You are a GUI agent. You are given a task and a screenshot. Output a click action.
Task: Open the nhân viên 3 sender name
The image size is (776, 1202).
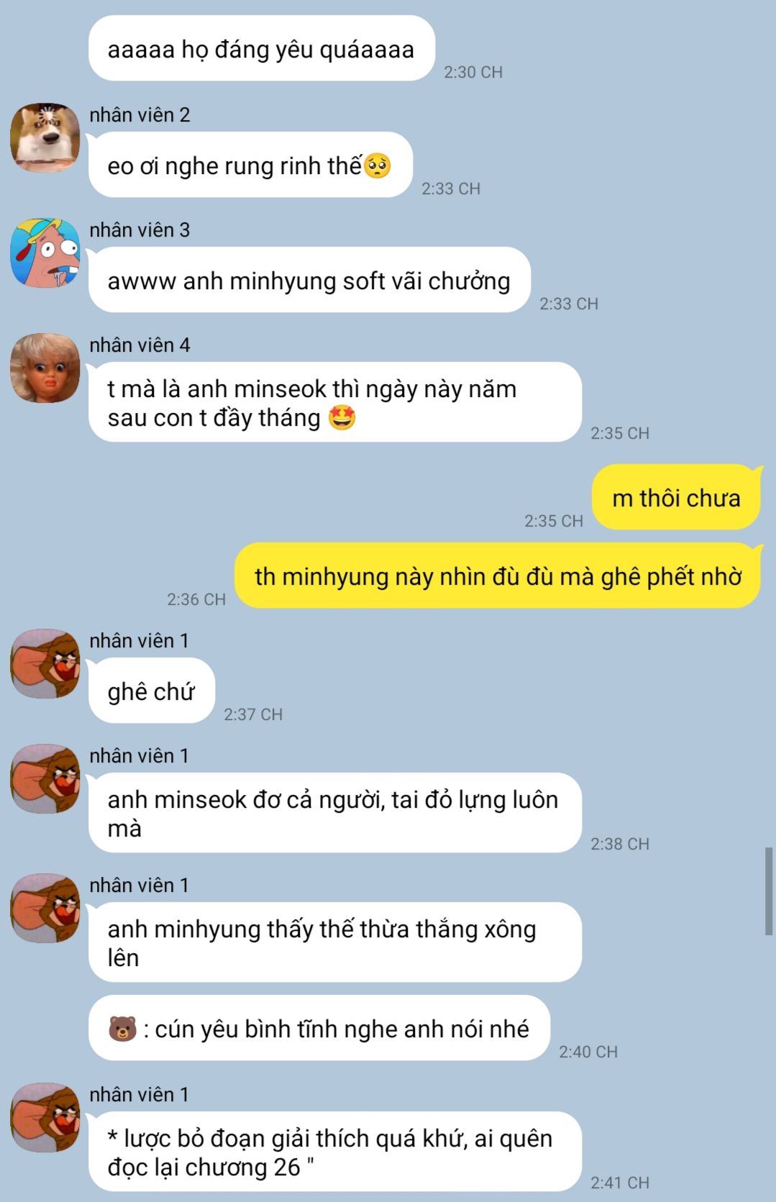point(140,230)
